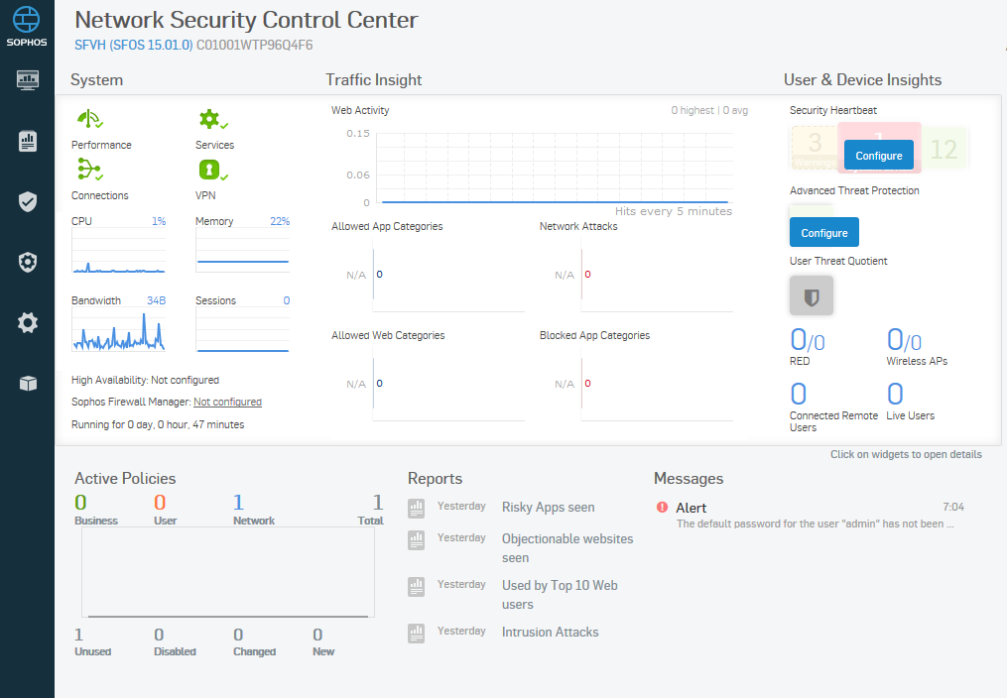Open the SFVH (SFOS 15.01.0) link
The width and height of the screenshot is (1007, 698).
134,45
